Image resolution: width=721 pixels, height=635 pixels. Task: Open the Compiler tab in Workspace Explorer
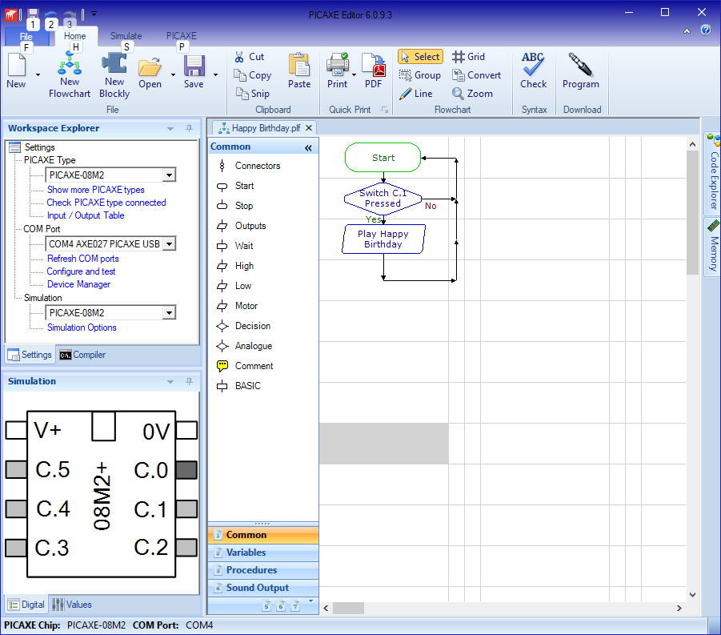click(x=82, y=355)
